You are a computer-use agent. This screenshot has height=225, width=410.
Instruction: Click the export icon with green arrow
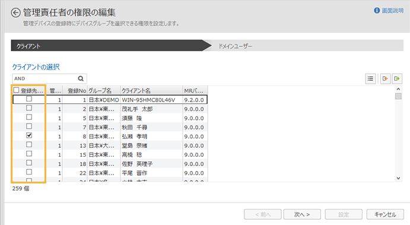(x=397, y=78)
